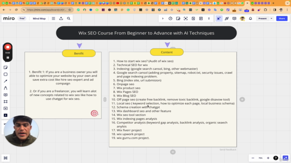Viewport: 291px width, 163px height.
Task: Click text 'Technical SEO for wix'
Action: point(132,65)
